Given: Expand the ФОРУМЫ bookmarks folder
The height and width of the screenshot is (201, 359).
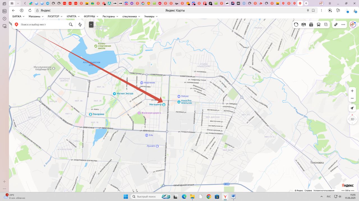Looking at the screenshot, I should (91, 16).
